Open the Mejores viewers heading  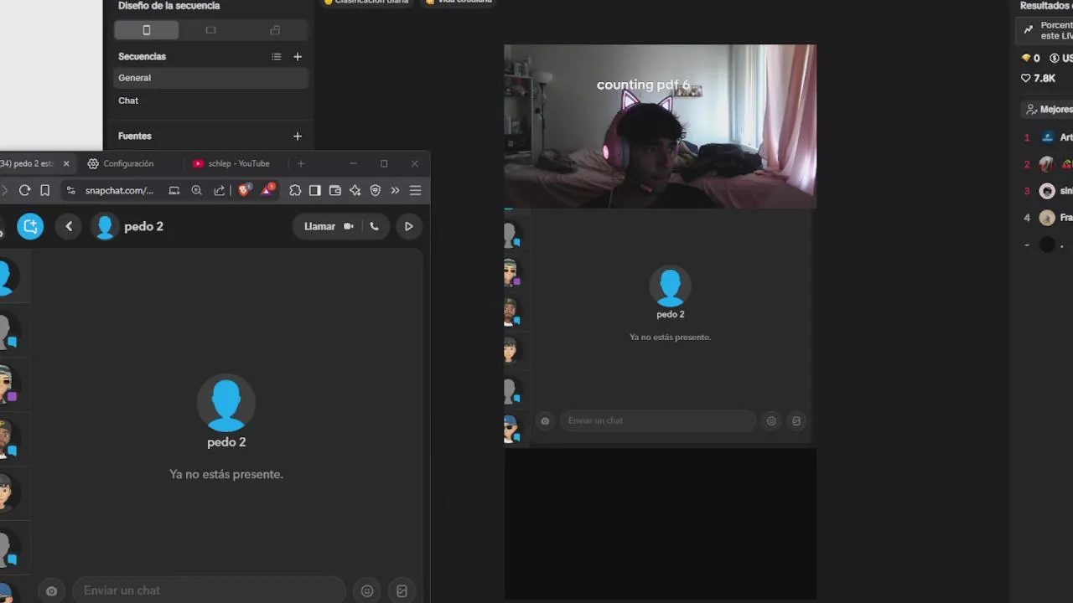[x=1049, y=110]
